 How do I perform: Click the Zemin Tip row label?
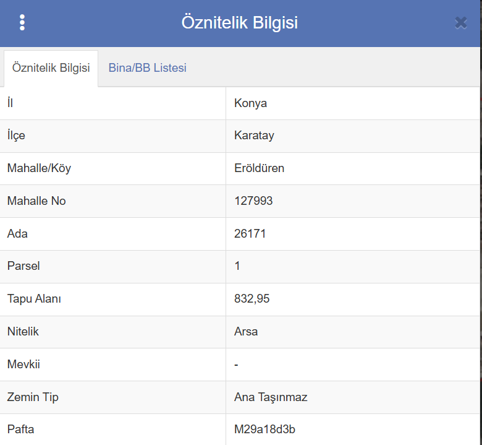point(32,397)
